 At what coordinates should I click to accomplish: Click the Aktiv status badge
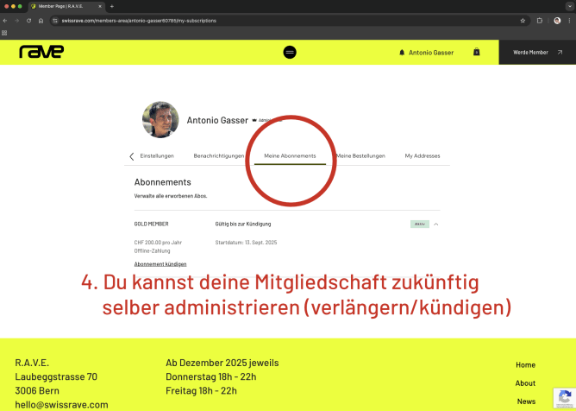click(420, 224)
